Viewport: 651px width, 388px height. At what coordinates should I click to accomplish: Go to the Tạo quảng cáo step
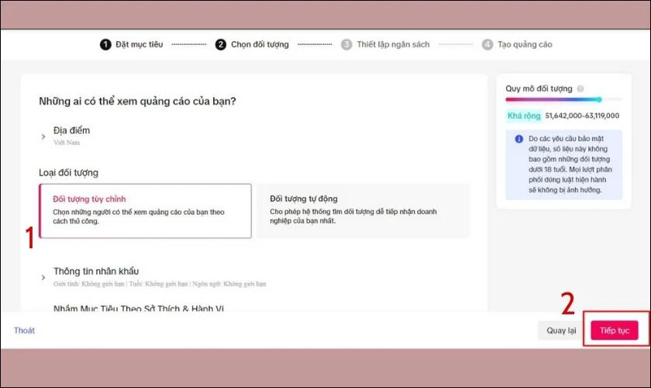tap(525, 44)
